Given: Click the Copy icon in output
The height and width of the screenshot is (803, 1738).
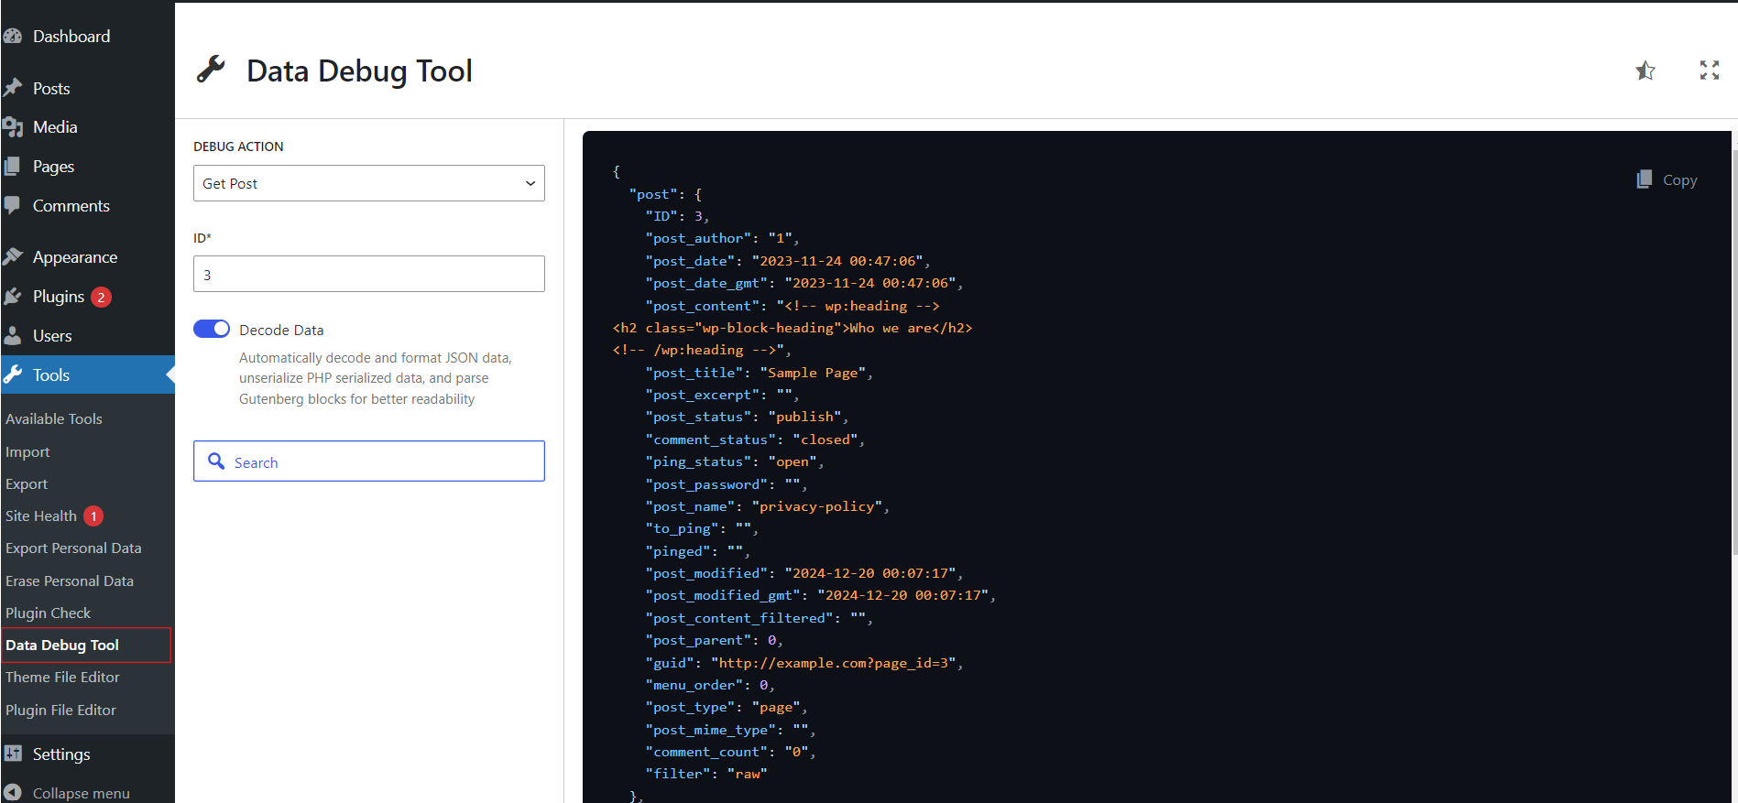Looking at the screenshot, I should pos(1645,179).
